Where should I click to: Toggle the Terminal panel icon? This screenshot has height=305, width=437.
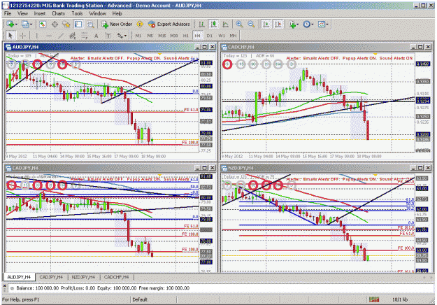tap(78, 24)
